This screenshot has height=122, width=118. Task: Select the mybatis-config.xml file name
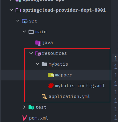pyautogui.click(x=80, y=86)
